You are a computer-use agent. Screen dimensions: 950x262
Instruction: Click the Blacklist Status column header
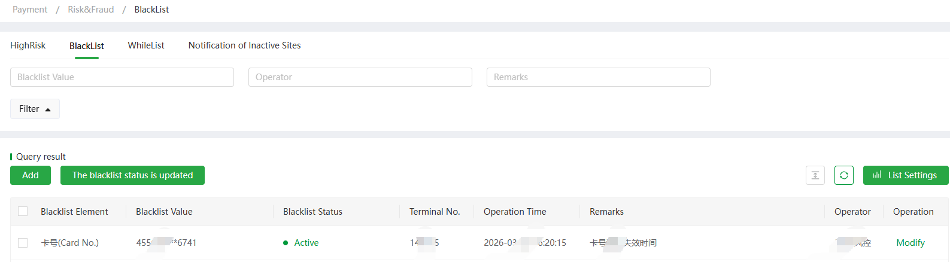[x=312, y=212]
